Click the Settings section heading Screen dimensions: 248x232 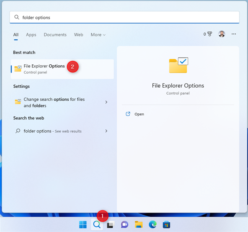pos(21,86)
